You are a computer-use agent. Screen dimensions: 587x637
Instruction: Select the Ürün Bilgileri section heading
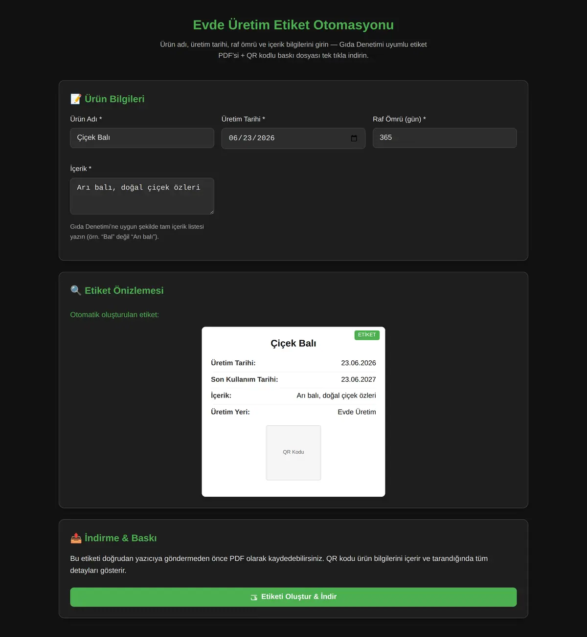click(114, 99)
